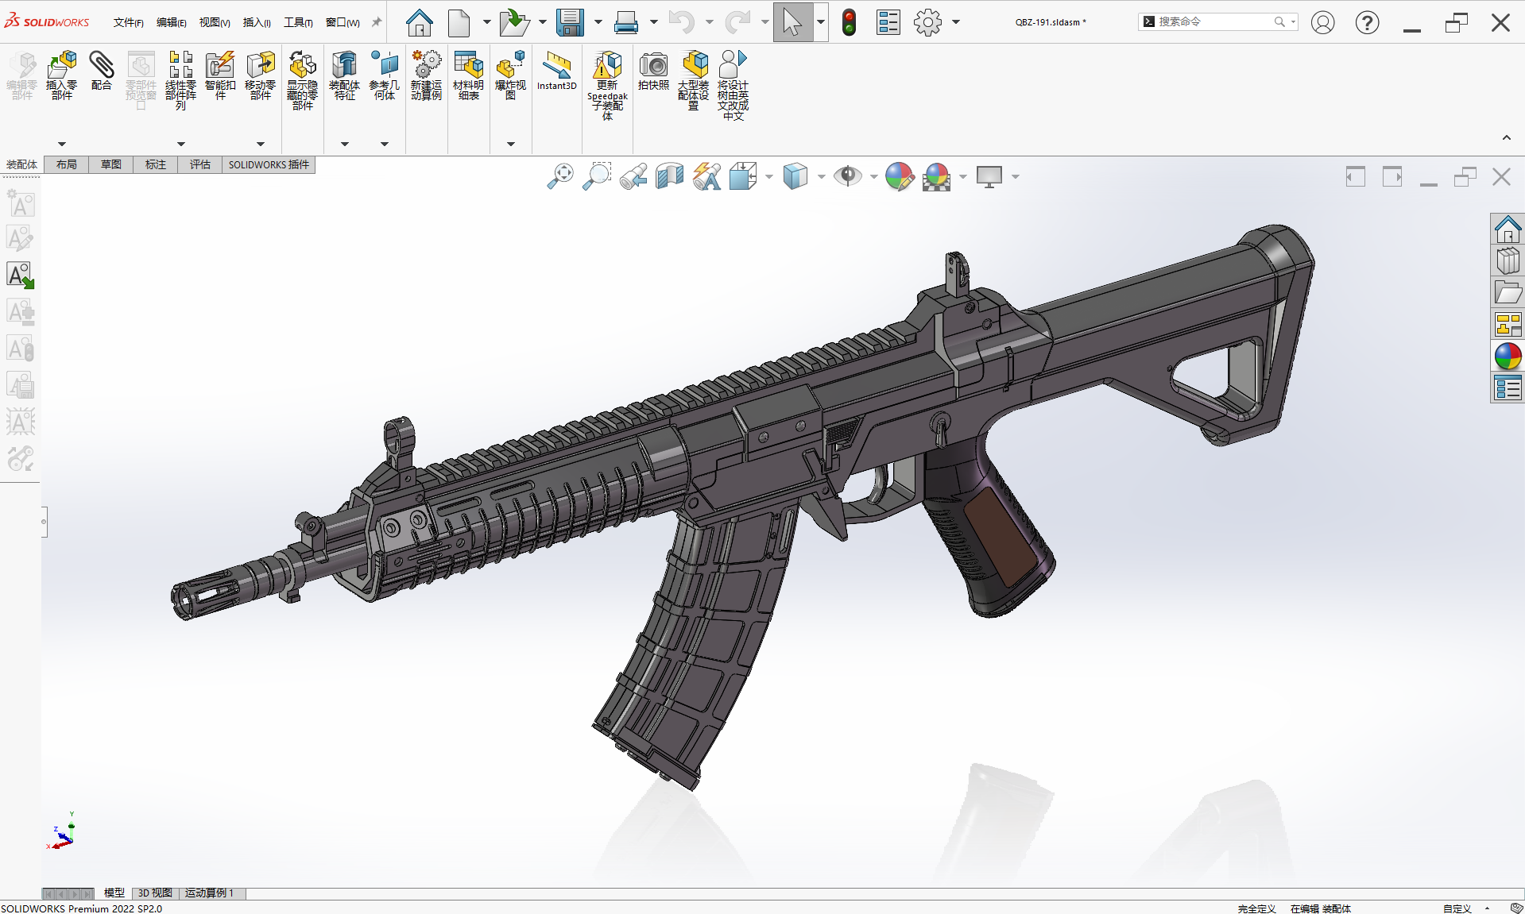
Task: Open Custom Properties task pane tab
Action: coord(1508,388)
